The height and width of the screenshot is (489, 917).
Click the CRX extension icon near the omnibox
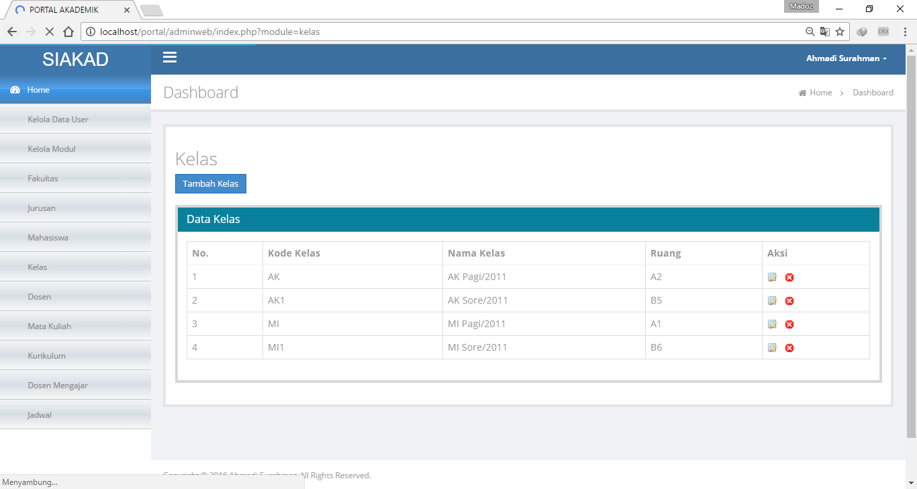tap(883, 31)
